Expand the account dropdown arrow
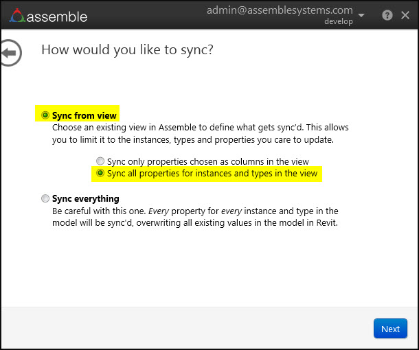The height and width of the screenshot is (350, 419). [x=362, y=15]
